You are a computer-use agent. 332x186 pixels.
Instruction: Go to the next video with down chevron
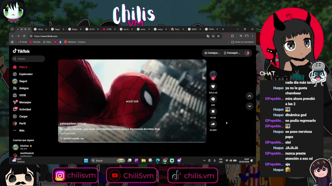click(249, 106)
